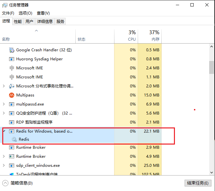Switch to the 性能 tab

(18, 22)
